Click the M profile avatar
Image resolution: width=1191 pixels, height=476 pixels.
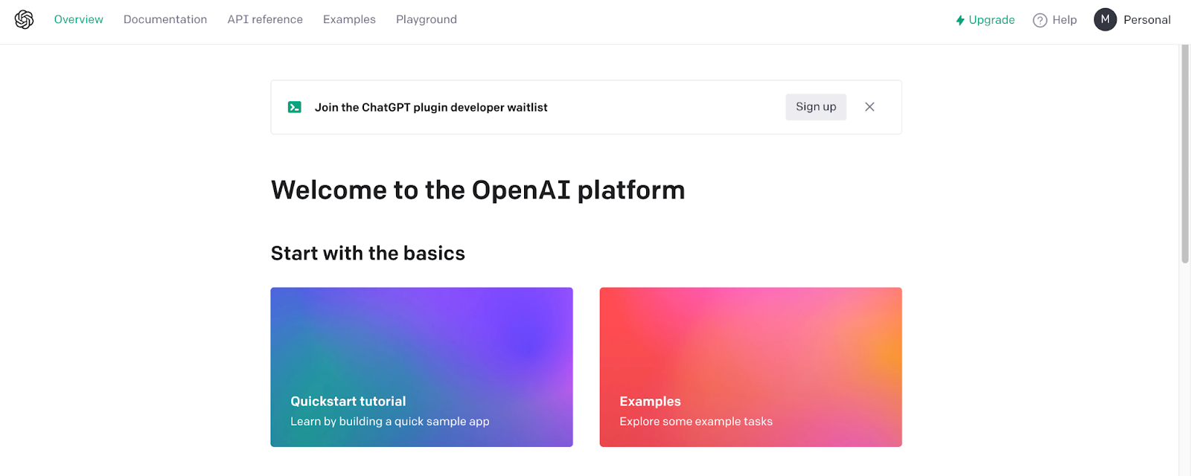(1105, 19)
